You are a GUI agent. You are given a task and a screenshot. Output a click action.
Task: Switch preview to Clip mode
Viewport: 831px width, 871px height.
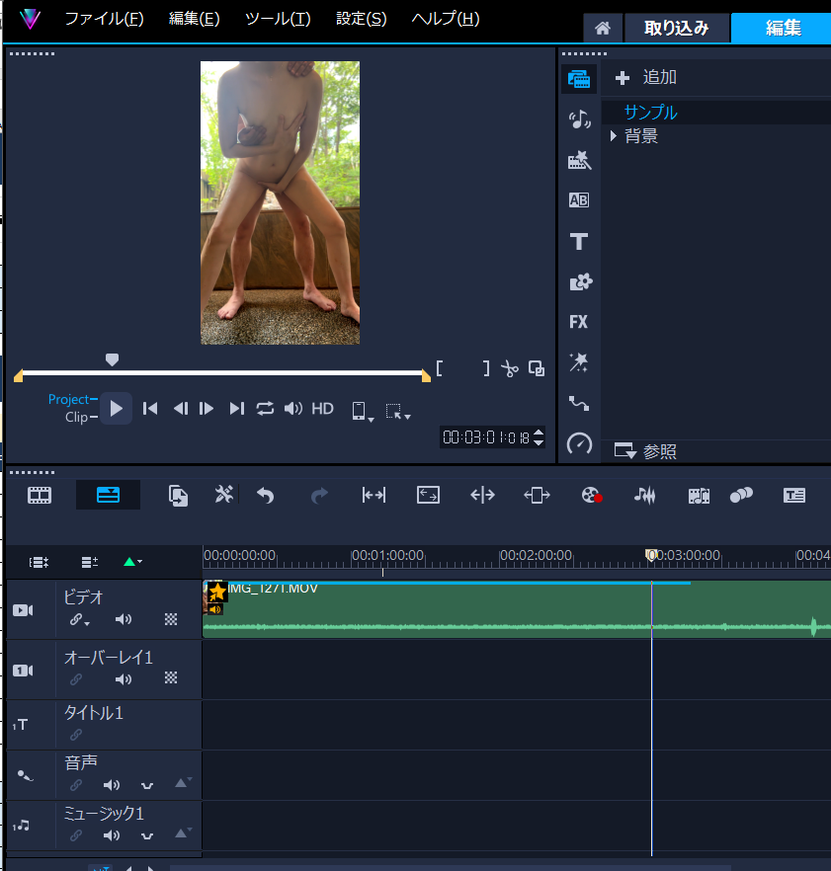point(77,417)
